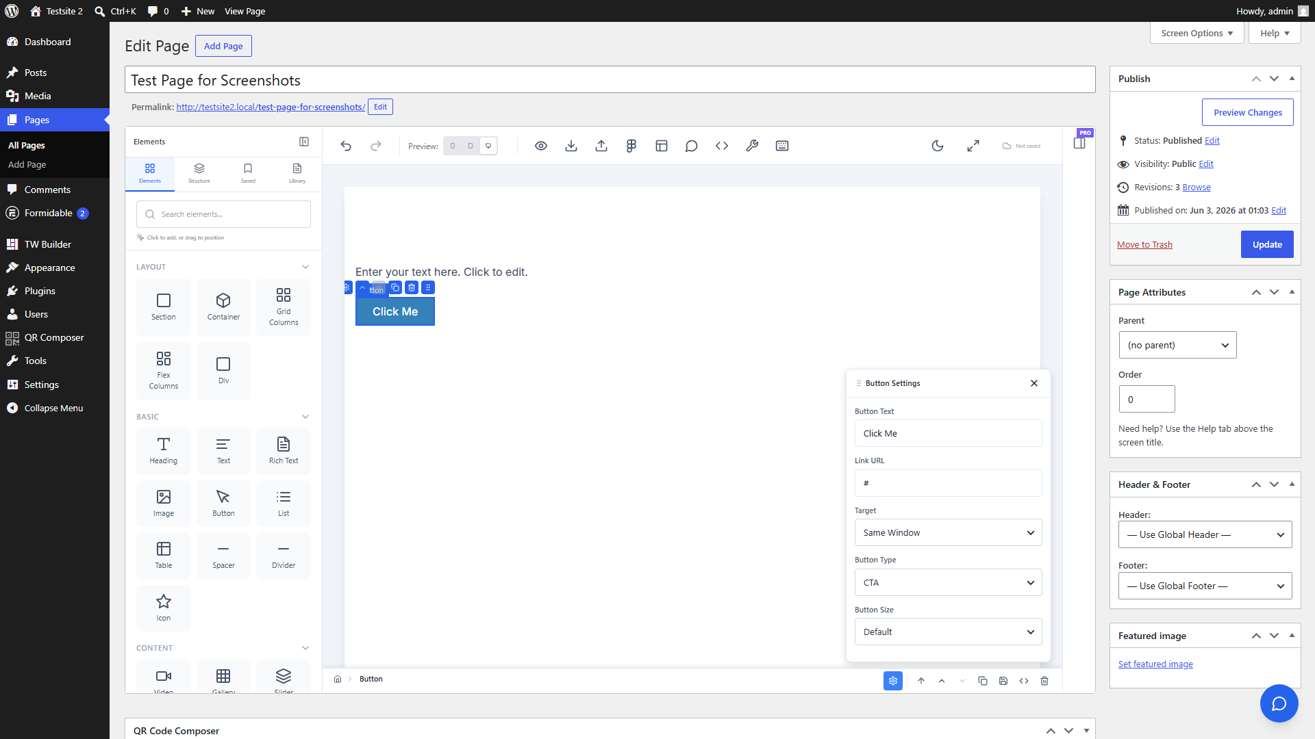The width and height of the screenshot is (1315, 739).
Task: Select the first preview device option
Action: 453,146
